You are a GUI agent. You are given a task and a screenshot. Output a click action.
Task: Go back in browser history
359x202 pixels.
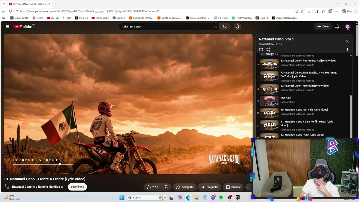tap(4, 11)
